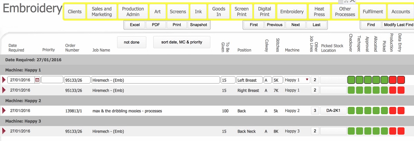
Task: Click the X icon above the Other Processes tab
Action: tap(352, 2)
